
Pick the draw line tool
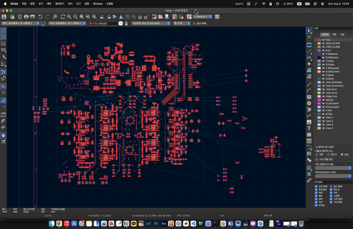309,85
